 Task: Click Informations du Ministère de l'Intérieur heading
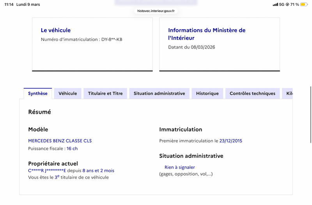(207, 34)
